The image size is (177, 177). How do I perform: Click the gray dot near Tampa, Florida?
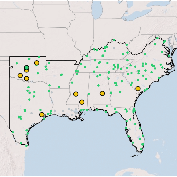point(129,129)
